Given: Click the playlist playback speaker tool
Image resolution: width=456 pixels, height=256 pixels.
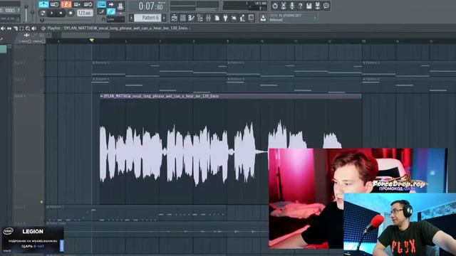Looking at the screenshot, I should click(x=33, y=28).
